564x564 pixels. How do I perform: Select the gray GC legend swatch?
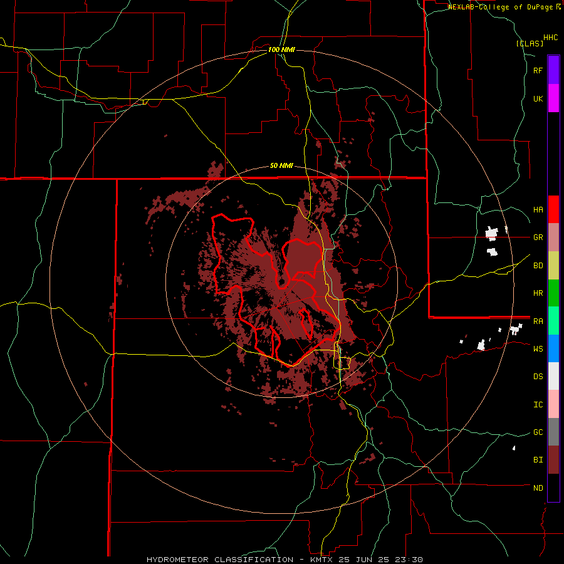tap(553, 432)
